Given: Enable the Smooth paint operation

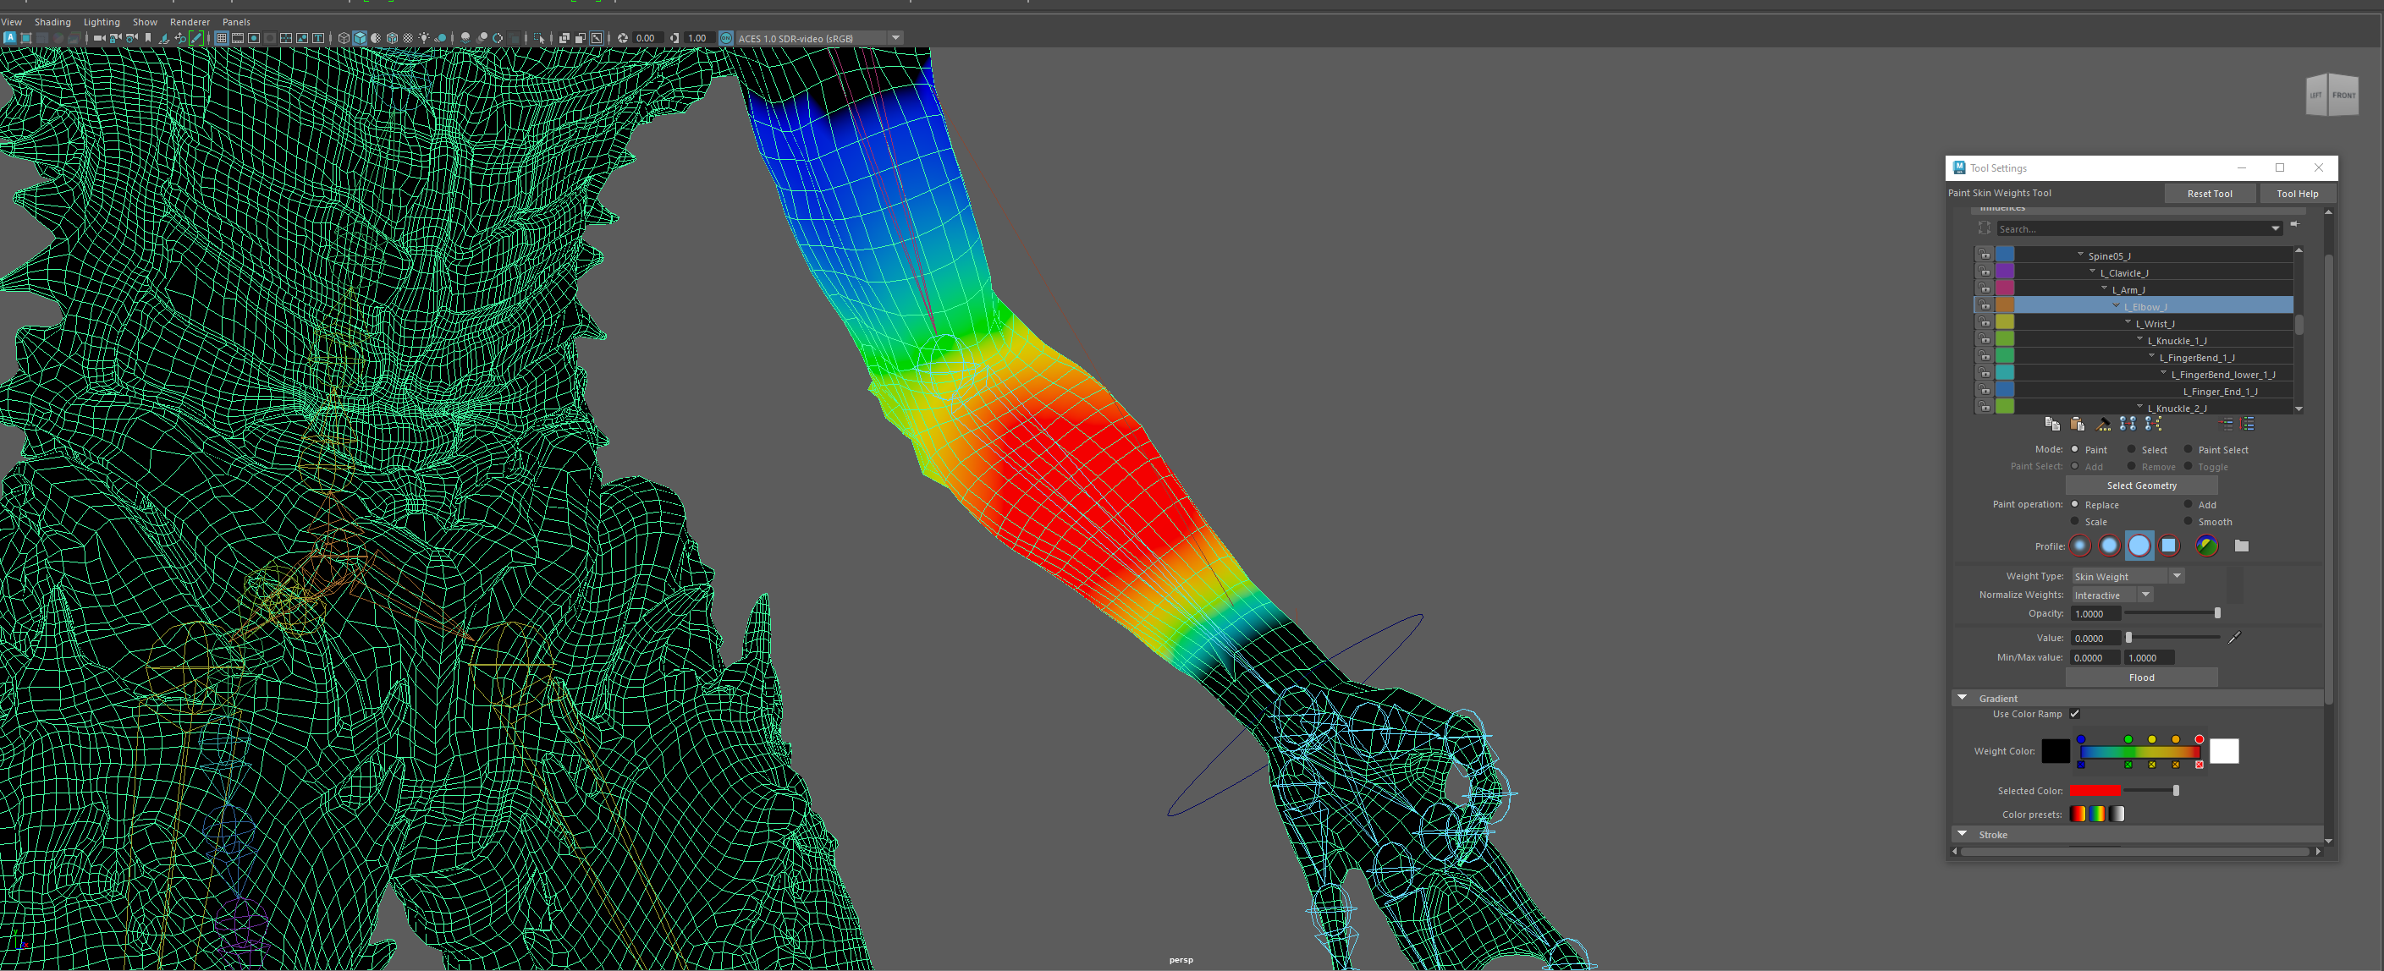Looking at the screenshot, I should [x=2189, y=522].
